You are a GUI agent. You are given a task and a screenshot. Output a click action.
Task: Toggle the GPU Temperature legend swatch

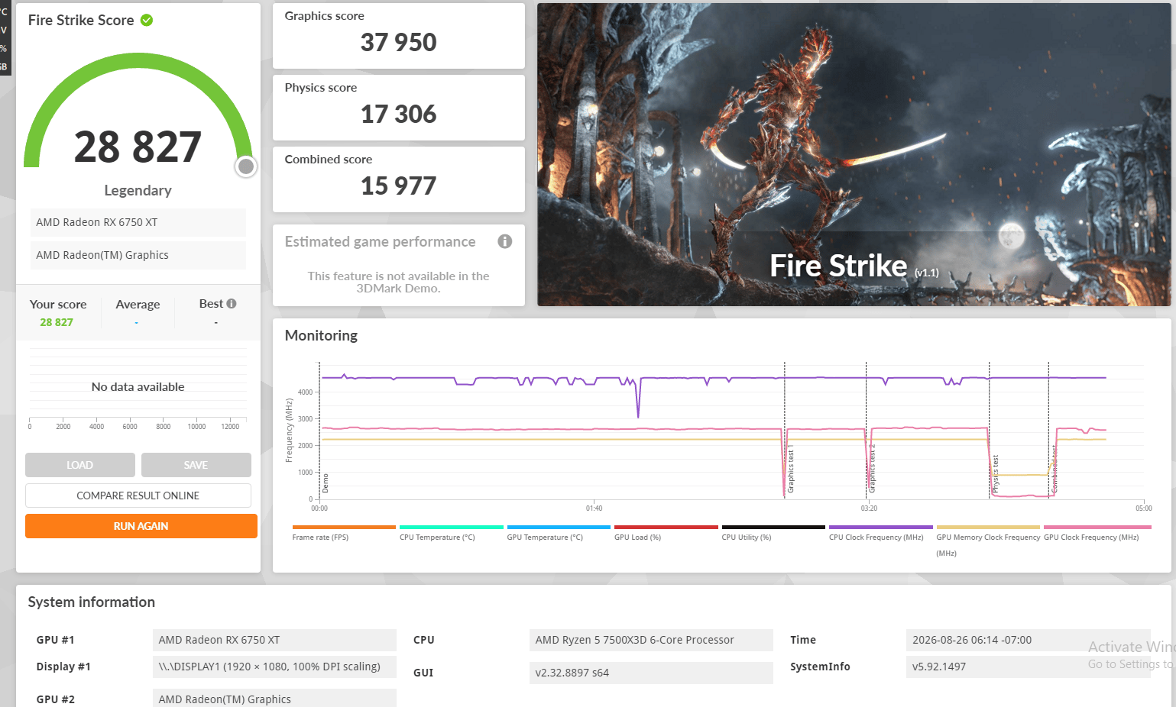click(x=559, y=527)
